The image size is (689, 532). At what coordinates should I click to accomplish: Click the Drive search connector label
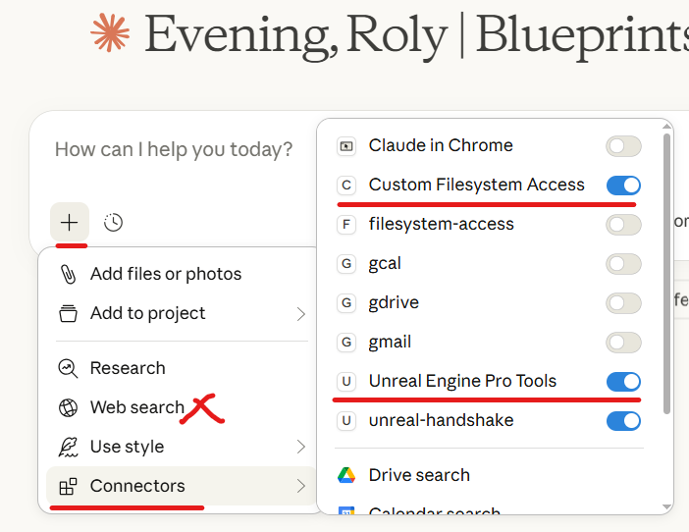pos(419,475)
